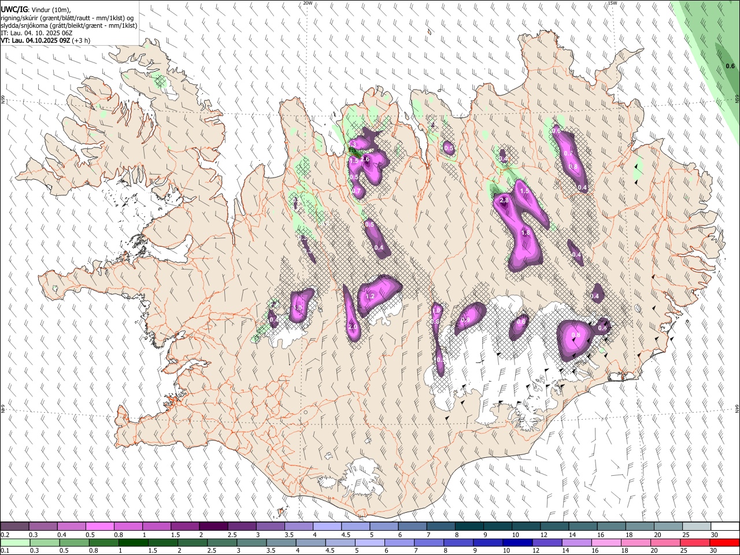Click the "rigning/skúrir" legend description line

pos(68,18)
